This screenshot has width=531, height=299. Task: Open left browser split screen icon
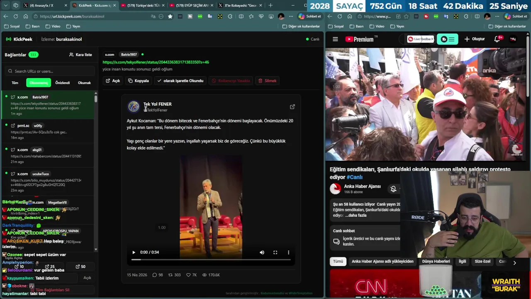click(x=241, y=16)
